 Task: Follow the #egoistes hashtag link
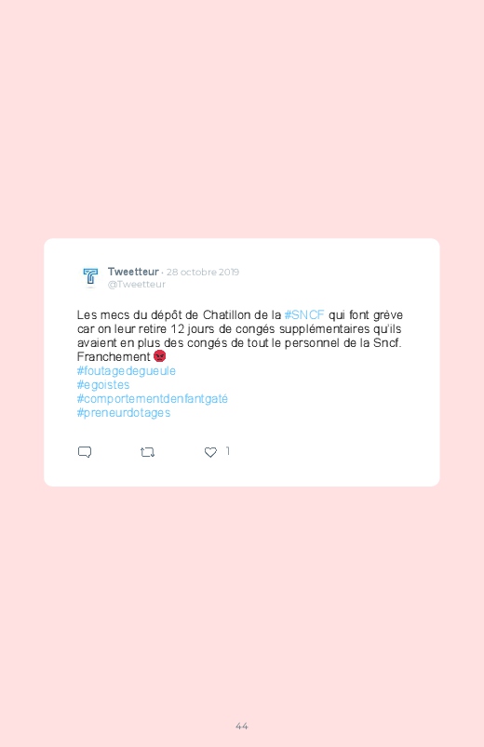[x=103, y=384]
